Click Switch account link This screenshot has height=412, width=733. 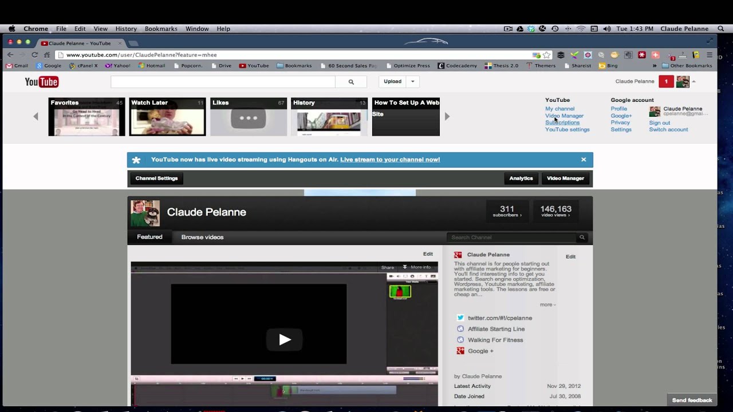point(668,129)
